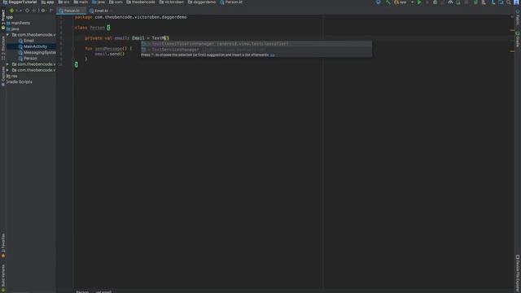
Task: Open the Project panel gear settings
Action: (43, 11)
